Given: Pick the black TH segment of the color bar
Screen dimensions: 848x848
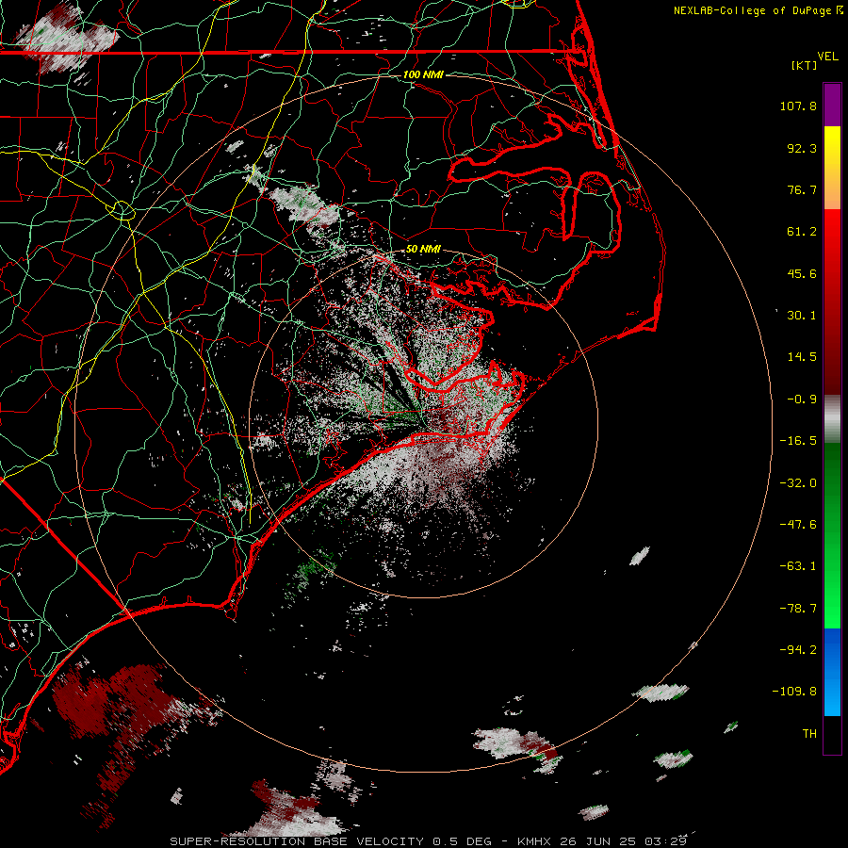Looking at the screenshot, I should click(x=832, y=735).
